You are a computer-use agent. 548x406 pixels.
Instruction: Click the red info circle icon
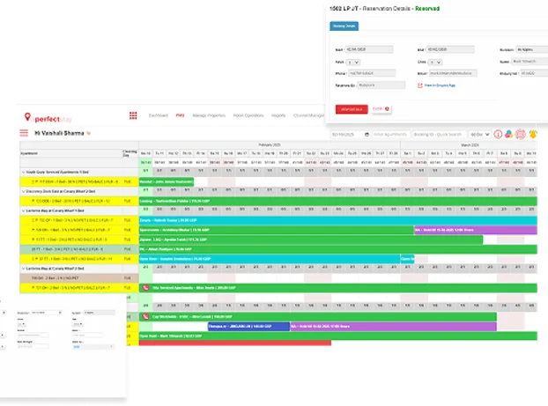[498, 134]
